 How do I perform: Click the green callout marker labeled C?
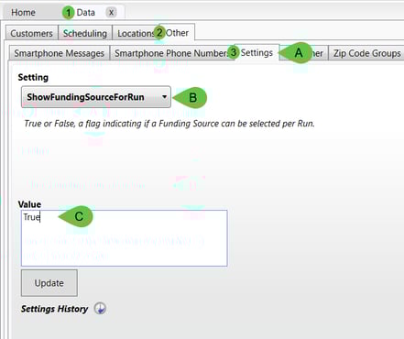click(x=76, y=216)
